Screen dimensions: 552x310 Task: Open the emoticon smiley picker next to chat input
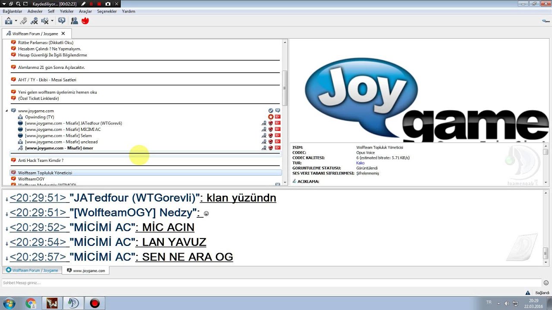pos(546,283)
